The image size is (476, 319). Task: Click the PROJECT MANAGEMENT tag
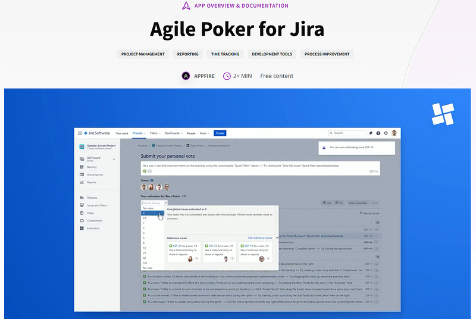coord(143,54)
